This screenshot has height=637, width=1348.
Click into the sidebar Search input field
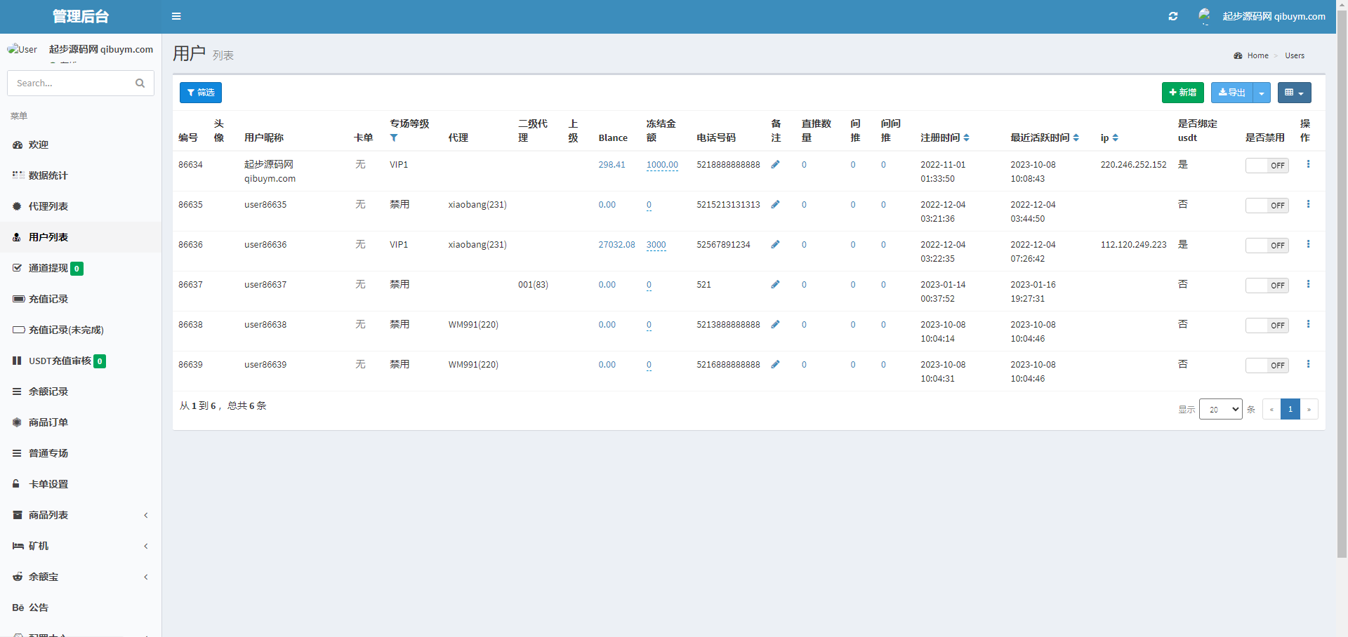click(x=70, y=83)
